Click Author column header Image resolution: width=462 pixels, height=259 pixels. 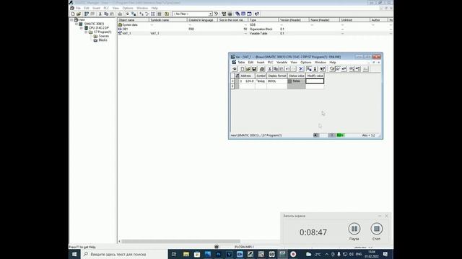379,20
